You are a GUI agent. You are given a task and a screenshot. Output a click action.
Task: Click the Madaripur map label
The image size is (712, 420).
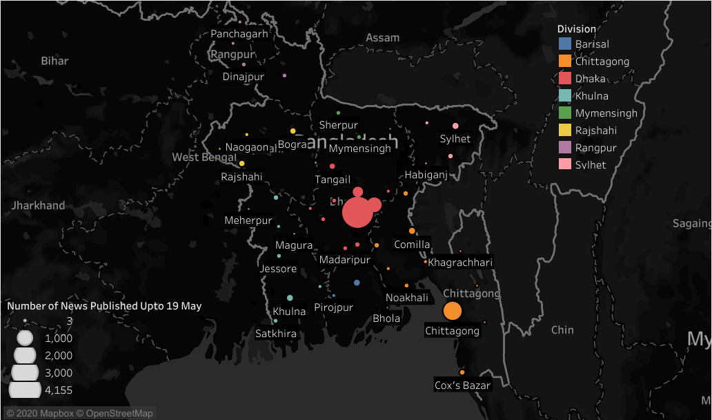click(345, 260)
